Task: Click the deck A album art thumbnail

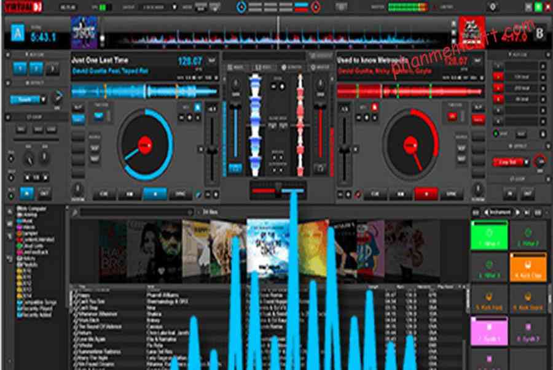Action: pyautogui.click(x=84, y=33)
